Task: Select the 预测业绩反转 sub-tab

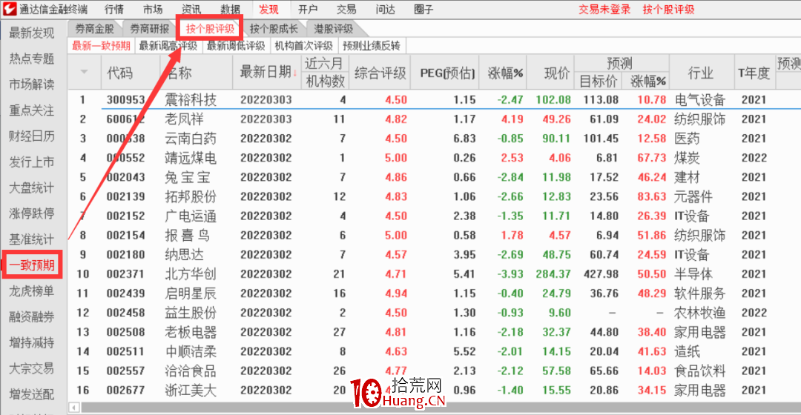Action: point(372,46)
